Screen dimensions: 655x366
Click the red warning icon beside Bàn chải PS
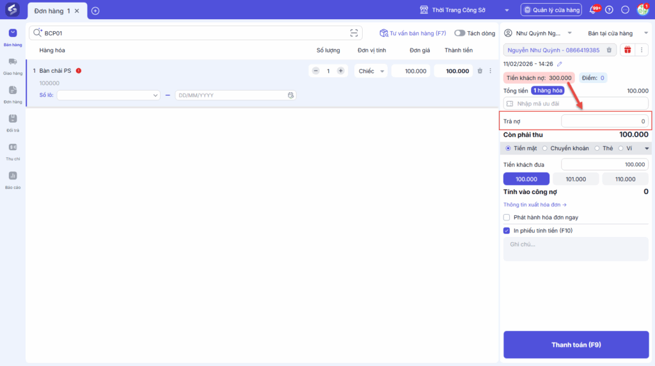click(x=79, y=71)
